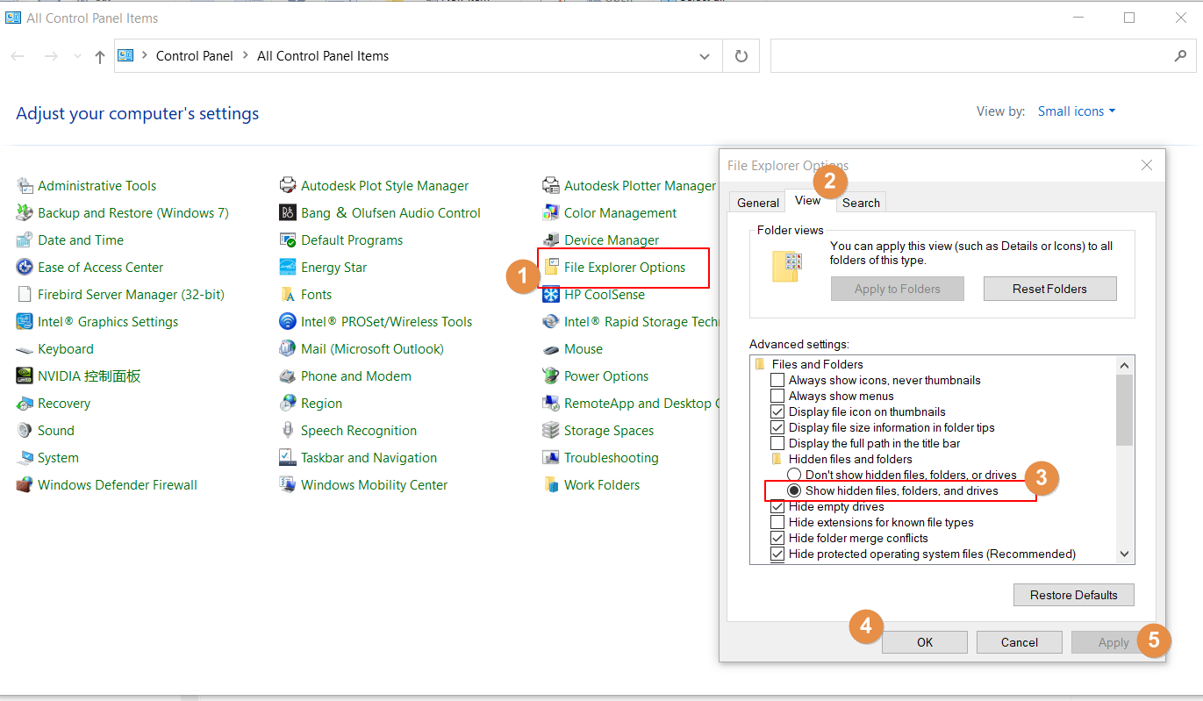The height and width of the screenshot is (701, 1203).
Task: Click the Bang & Olufsen Audio Control icon
Action: pyautogui.click(x=288, y=213)
